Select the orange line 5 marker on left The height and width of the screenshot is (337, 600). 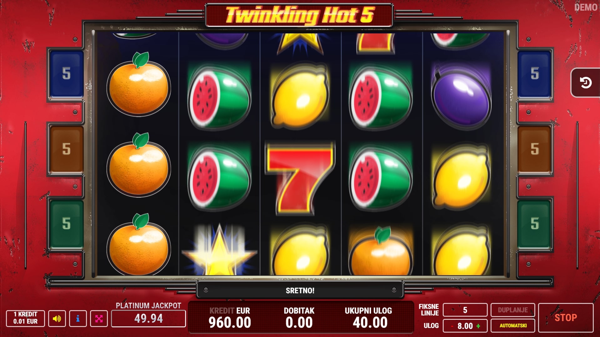pos(66,149)
